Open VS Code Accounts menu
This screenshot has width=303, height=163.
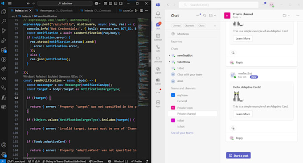(4, 145)
